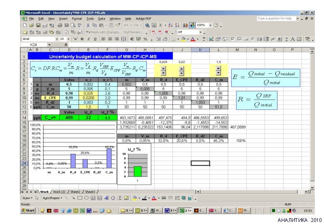
Task: Click the Format Painter brush icon
Action: pos(118,25)
